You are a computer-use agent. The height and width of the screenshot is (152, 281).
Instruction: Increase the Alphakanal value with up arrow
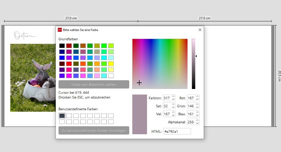pos(197,120)
